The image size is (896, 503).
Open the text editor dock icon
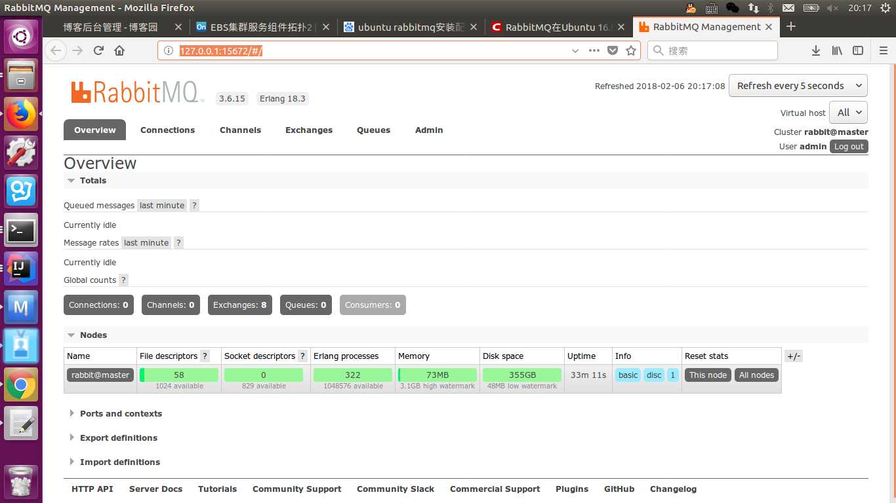pos(22,423)
